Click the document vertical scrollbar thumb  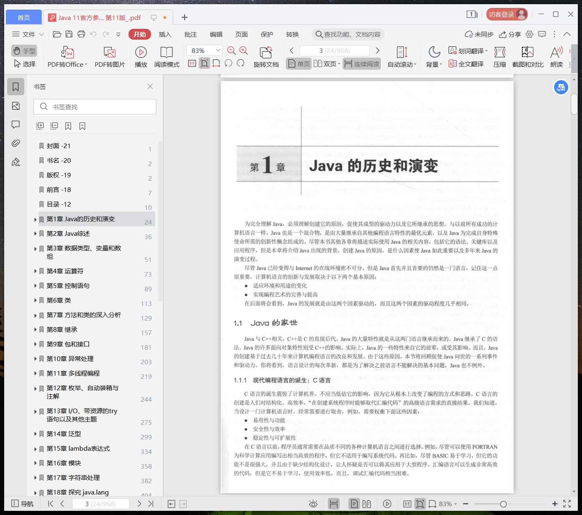pyautogui.click(x=574, y=104)
